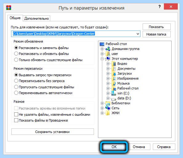Screen dimensions: 183x158
Task: Click the question mark help icon in title bar
Action: pos(160,6)
